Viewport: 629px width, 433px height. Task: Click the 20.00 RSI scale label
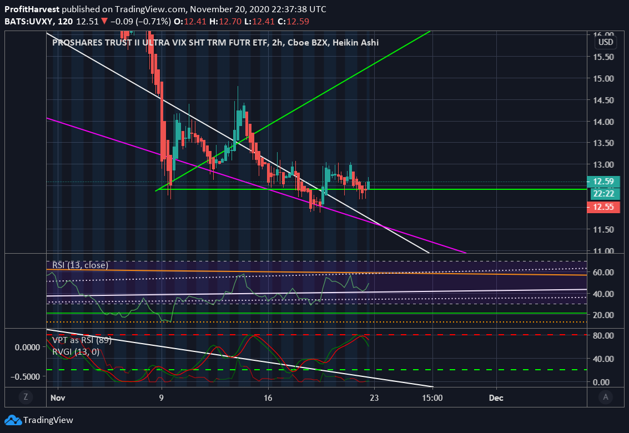[x=603, y=315]
